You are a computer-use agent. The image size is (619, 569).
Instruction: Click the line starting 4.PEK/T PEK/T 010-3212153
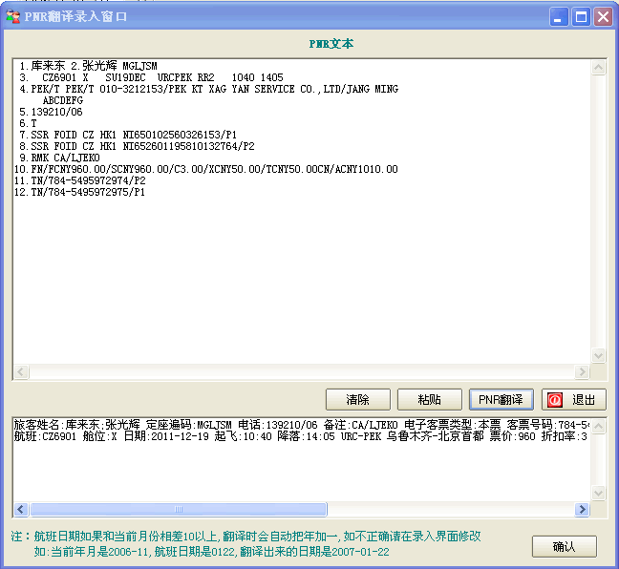point(208,89)
